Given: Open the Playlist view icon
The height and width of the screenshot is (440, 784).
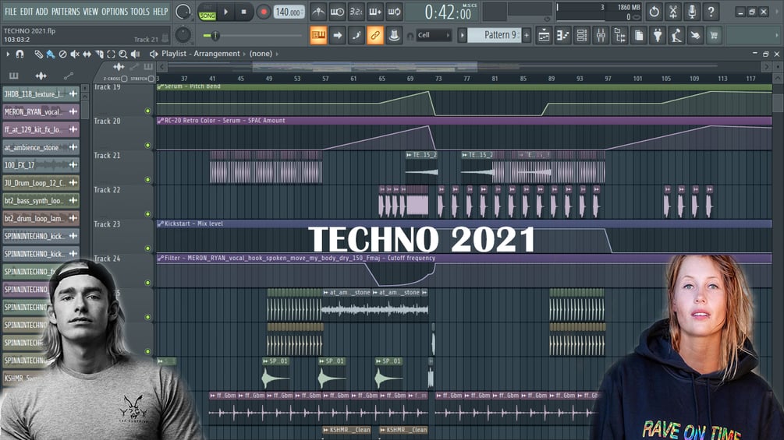Looking at the screenshot, I should click(544, 35).
